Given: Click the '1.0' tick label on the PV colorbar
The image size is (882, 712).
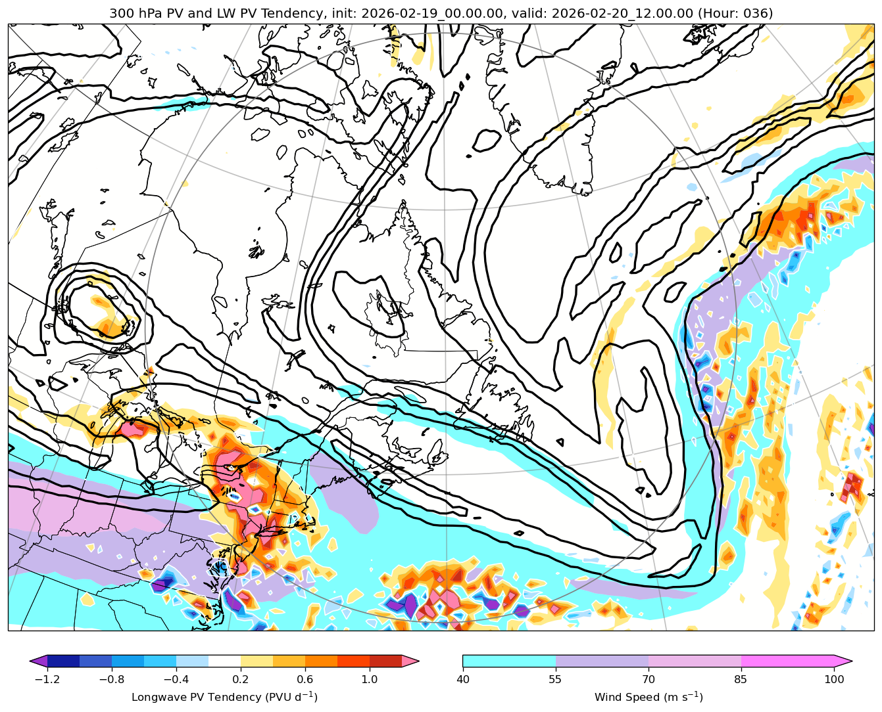Looking at the screenshot, I should (369, 679).
